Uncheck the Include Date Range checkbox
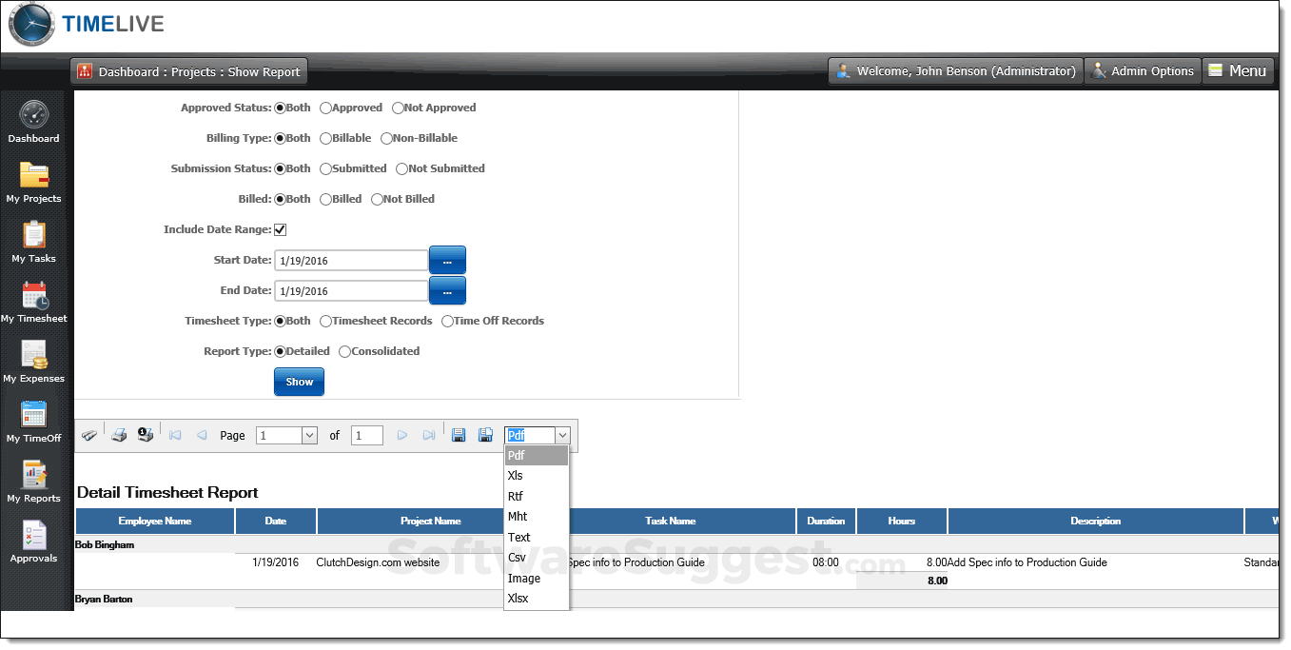The height and width of the screenshot is (650, 1291). pyautogui.click(x=281, y=229)
